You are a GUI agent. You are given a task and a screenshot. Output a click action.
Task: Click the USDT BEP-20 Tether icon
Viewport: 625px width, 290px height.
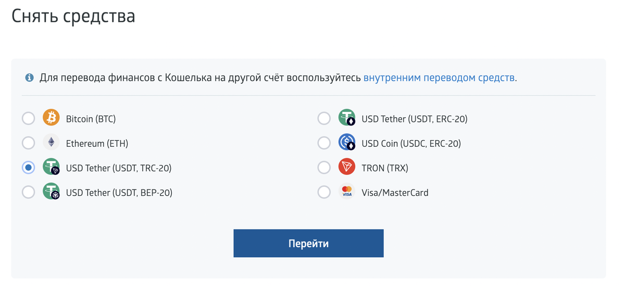click(51, 192)
